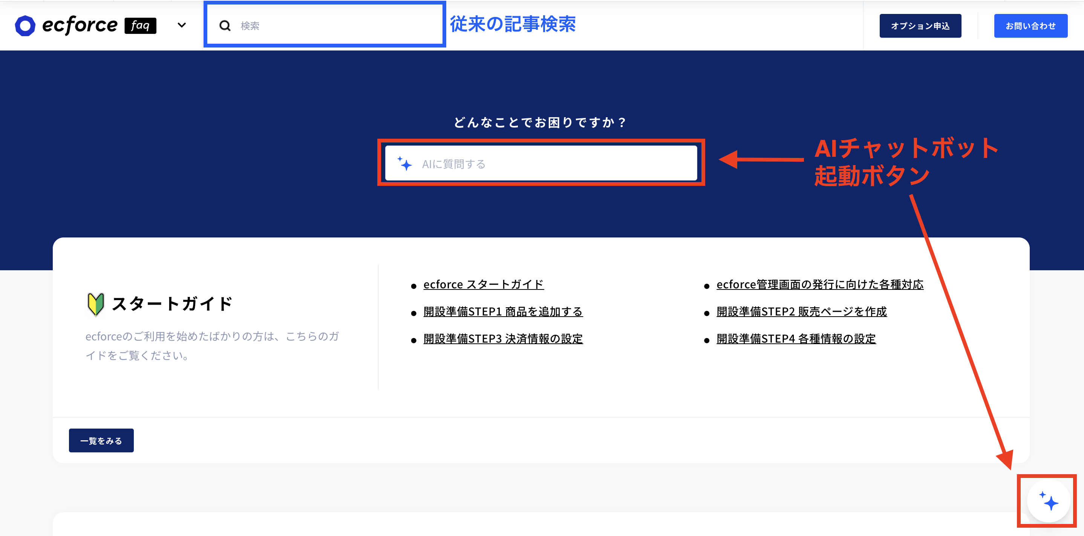This screenshot has height=536, width=1084.
Task: Expand the dropdown chevron beside the faq logo
Action: coord(182,25)
